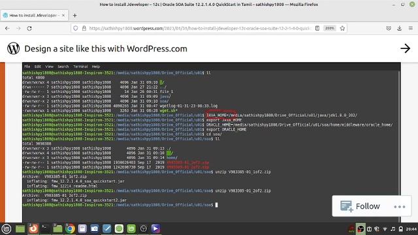Open the screenshot camera app in taskbar

pyautogui.click(x=95, y=228)
